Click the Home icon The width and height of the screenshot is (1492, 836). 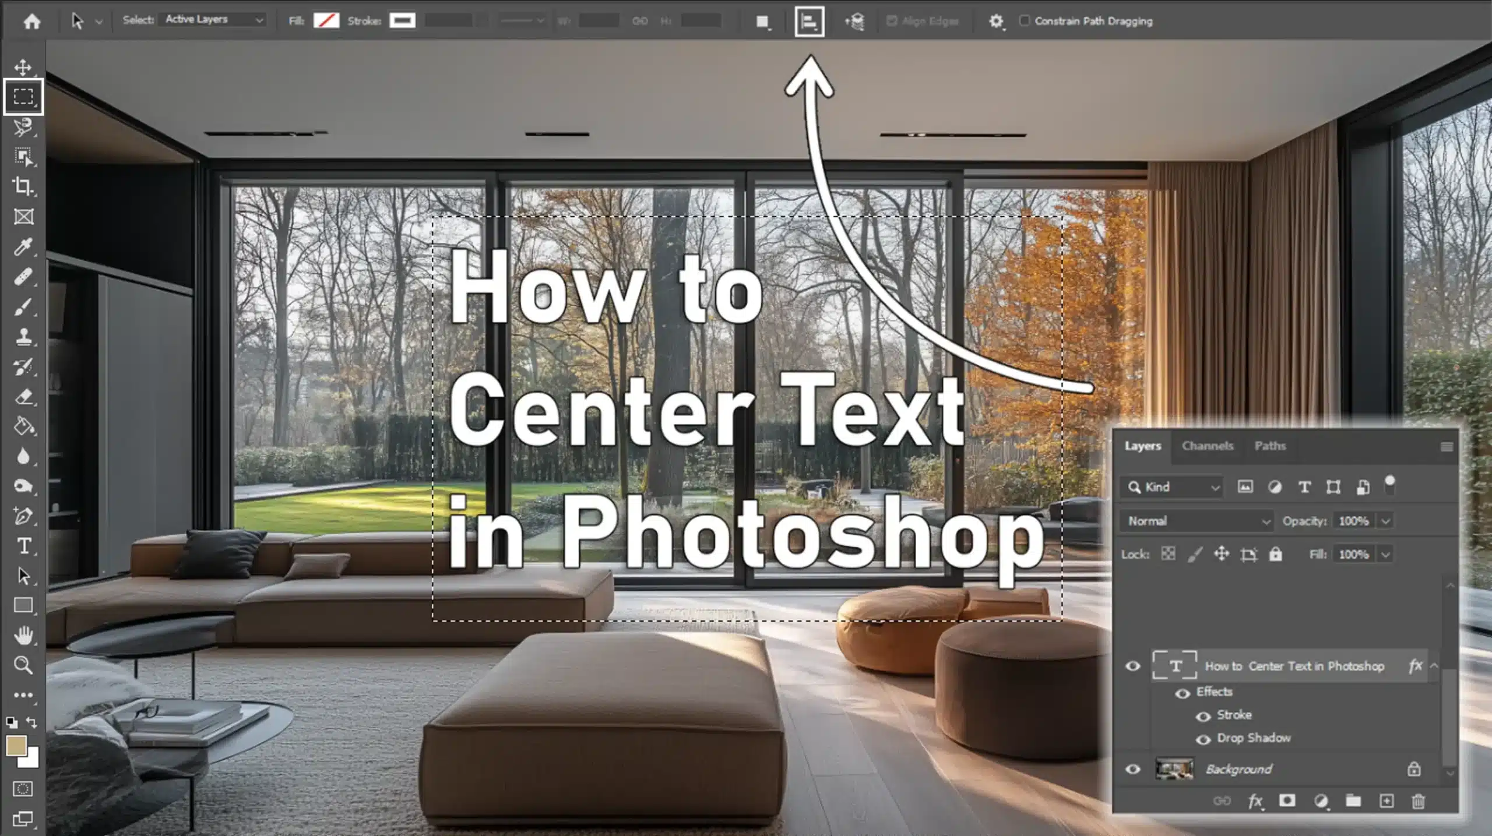(x=32, y=22)
